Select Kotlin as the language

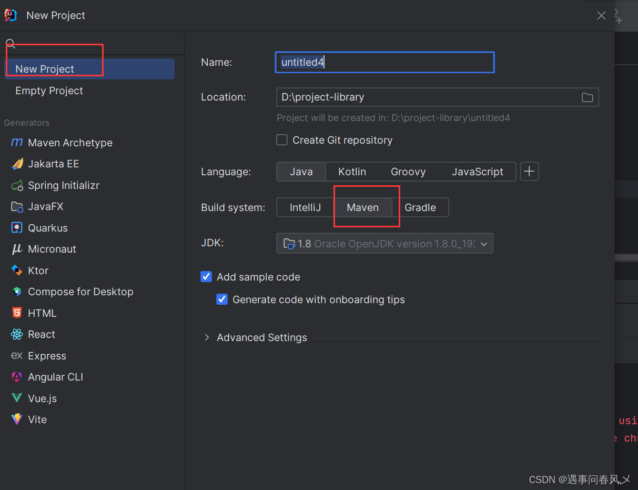(352, 172)
